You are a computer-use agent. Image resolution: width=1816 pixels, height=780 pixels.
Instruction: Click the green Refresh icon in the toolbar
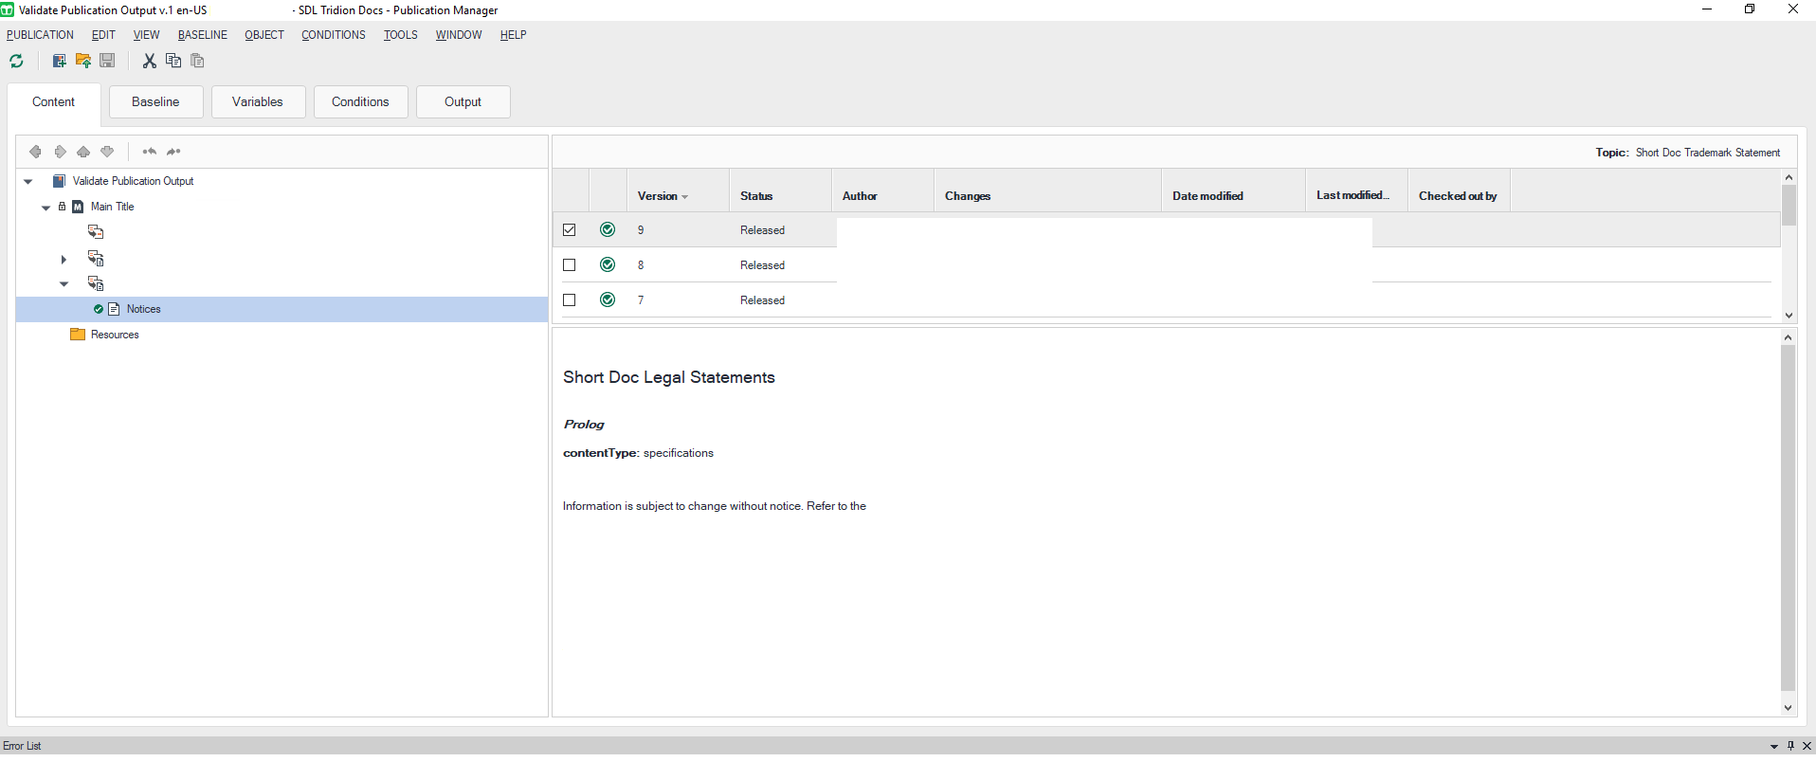(x=16, y=61)
